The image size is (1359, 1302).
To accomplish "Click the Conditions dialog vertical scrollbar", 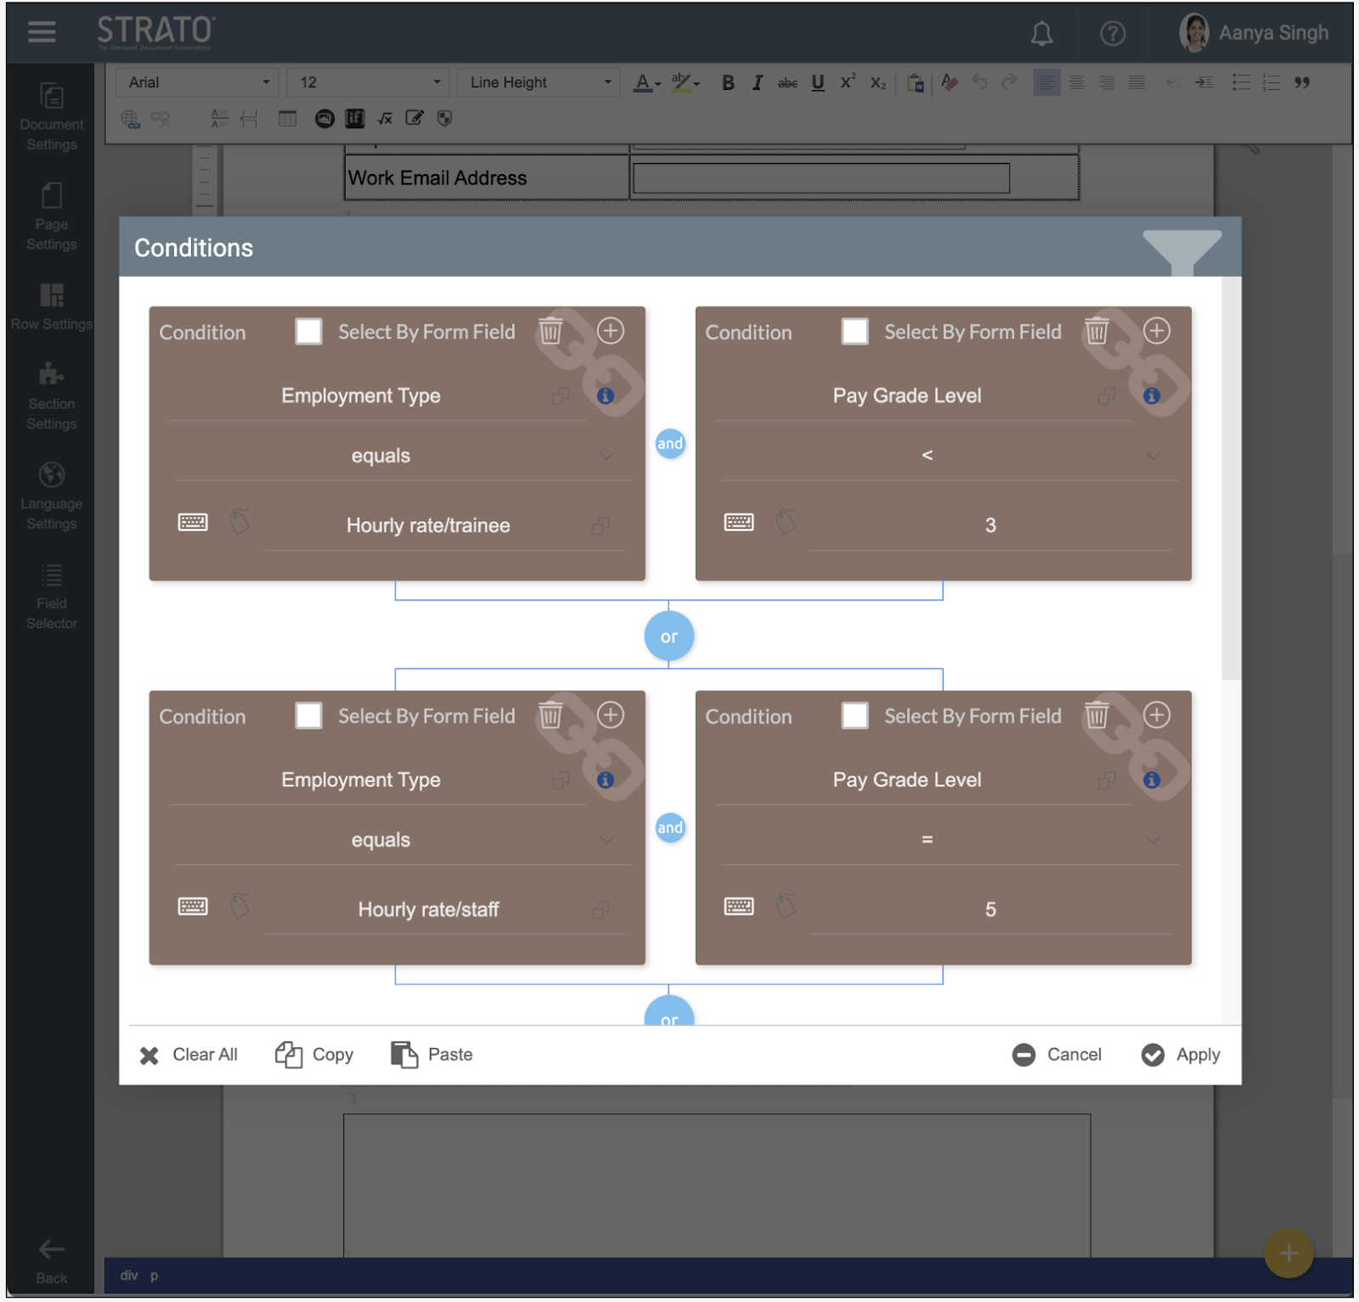I will (x=1231, y=510).
